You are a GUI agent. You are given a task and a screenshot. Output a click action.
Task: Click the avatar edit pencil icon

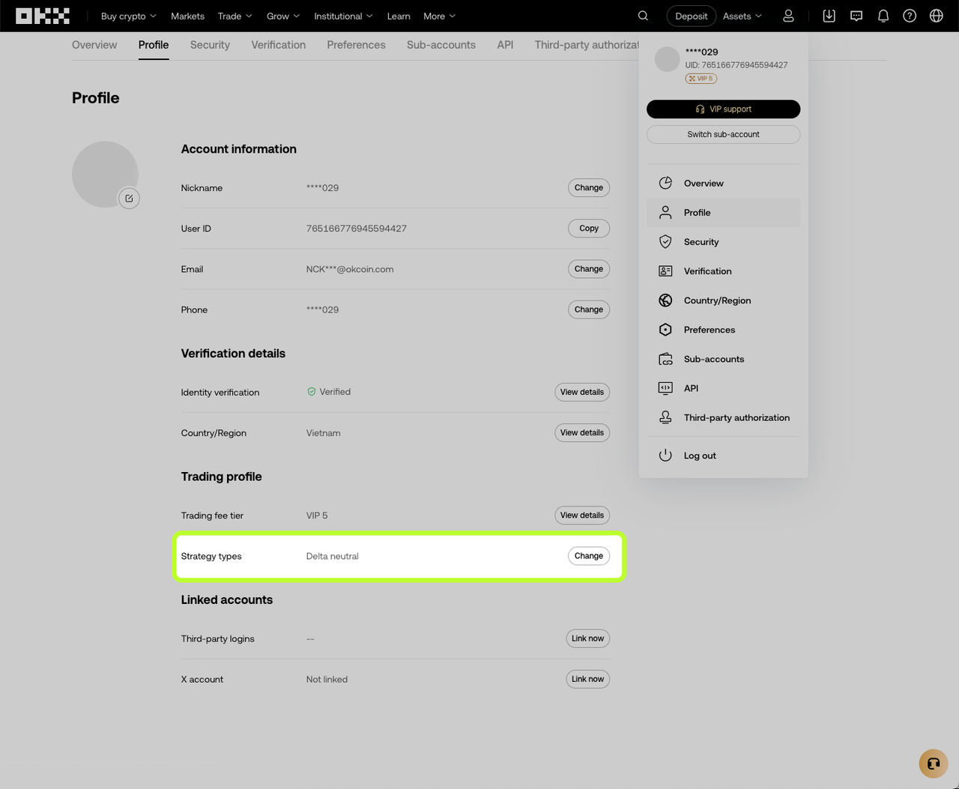[x=129, y=198]
